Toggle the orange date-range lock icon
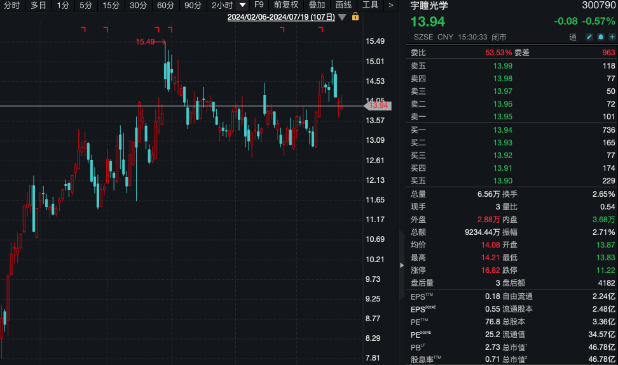This screenshot has height=365, width=618. [x=355, y=17]
